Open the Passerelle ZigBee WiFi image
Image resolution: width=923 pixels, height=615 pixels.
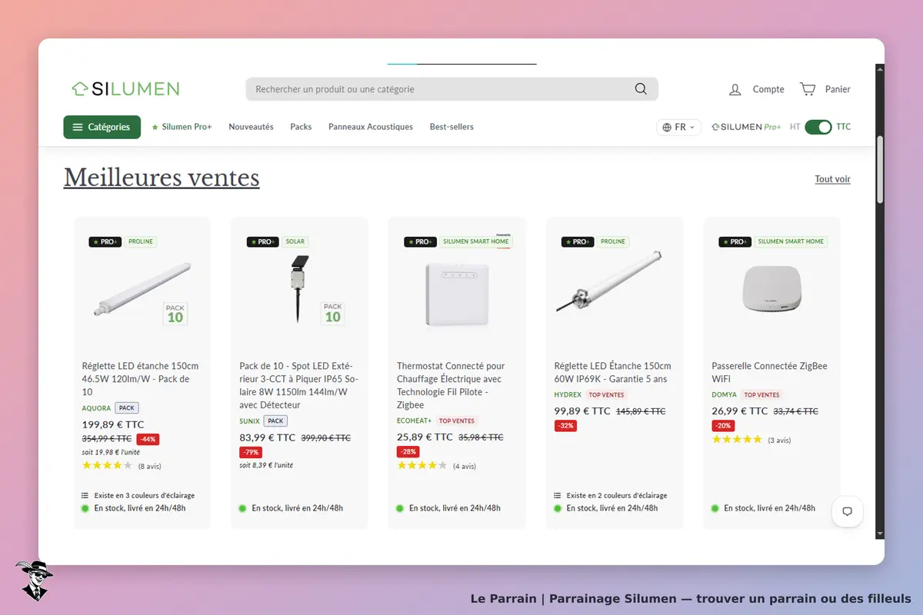tap(771, 288)
